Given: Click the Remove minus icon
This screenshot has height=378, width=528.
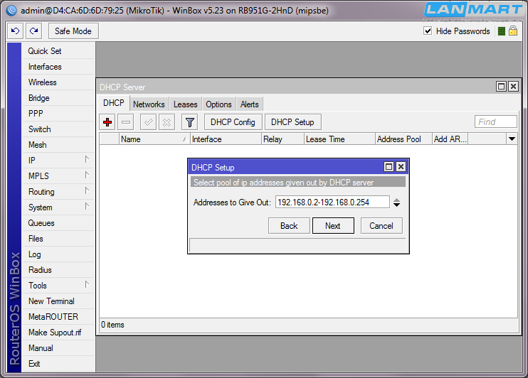Looking at the screenshot, I should click(x=126, y=122).
